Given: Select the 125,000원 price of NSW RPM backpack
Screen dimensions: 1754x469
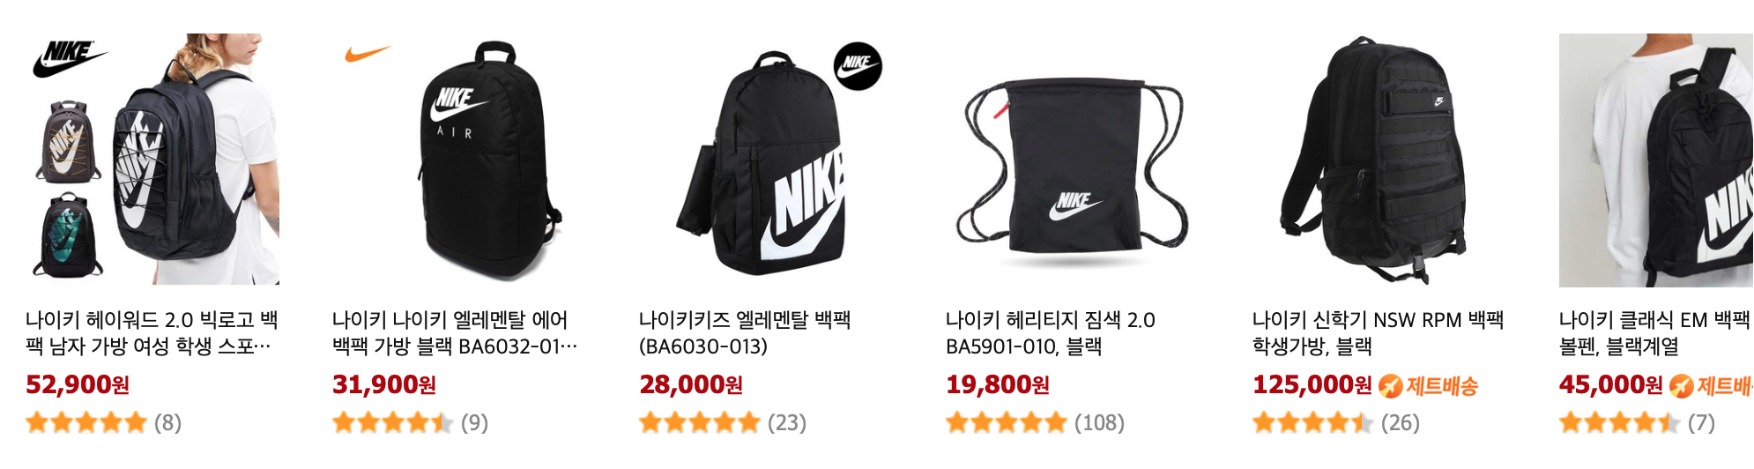Looking at the screenshot, I should pyautogui.click(x=1312, y=385).
